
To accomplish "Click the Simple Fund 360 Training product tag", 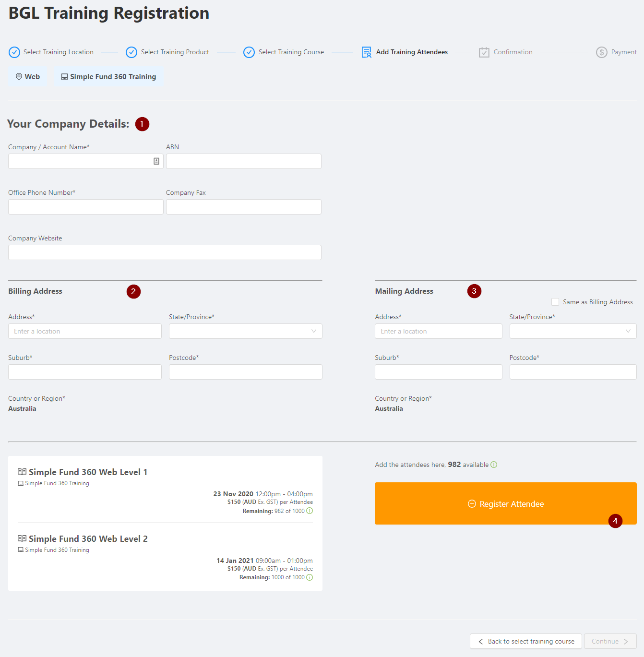I will tap(108, 77).
